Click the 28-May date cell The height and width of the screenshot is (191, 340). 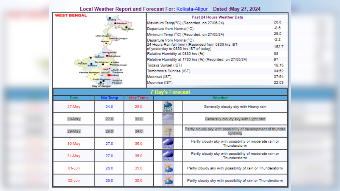click(x=74, y=119)
